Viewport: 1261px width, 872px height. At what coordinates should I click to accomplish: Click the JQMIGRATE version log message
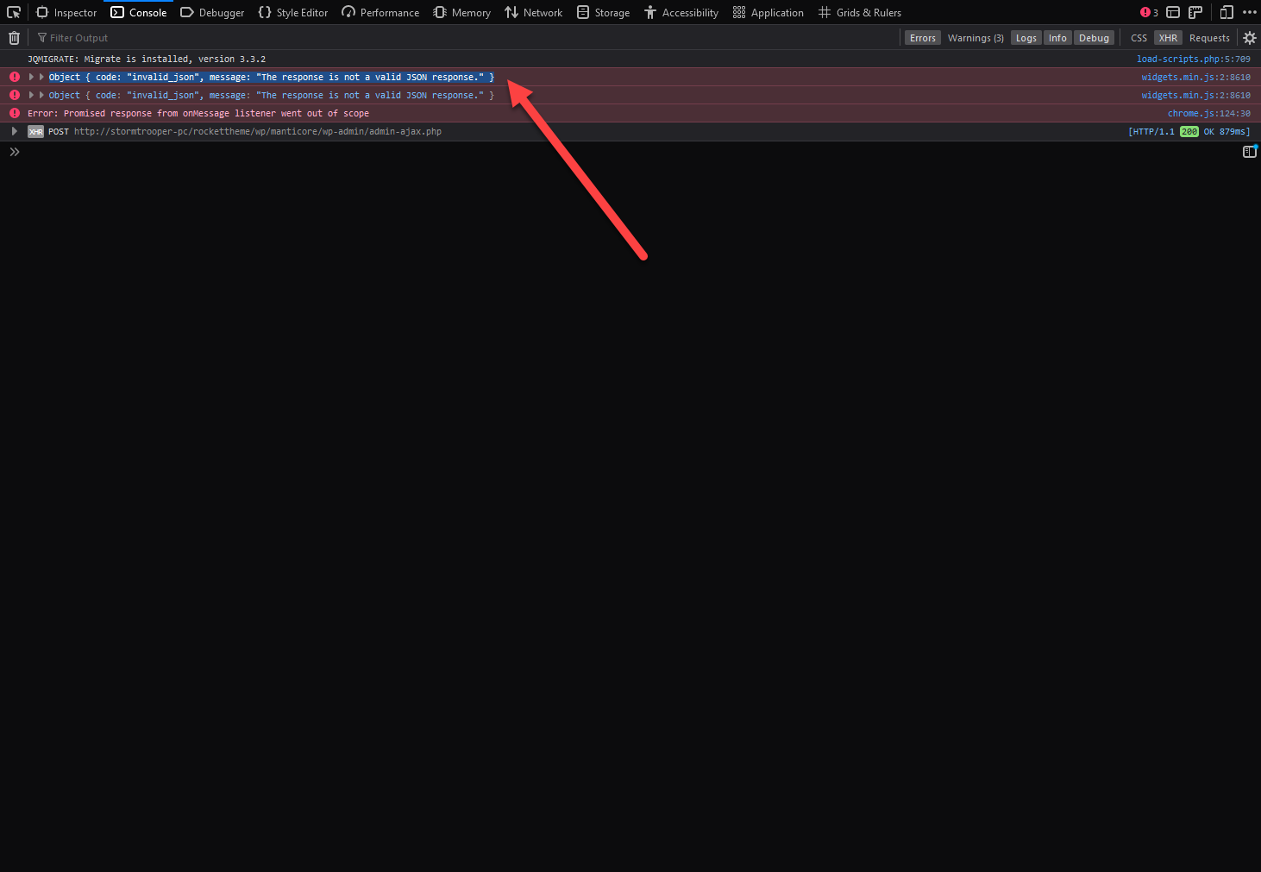pos(147,59)
